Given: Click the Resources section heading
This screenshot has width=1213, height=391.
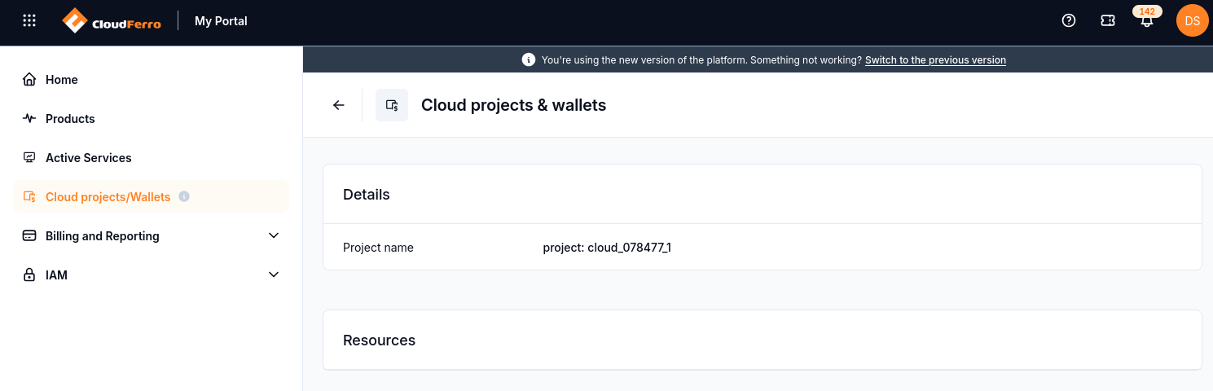Looking at the screenshot, I should tap(379, 340).
